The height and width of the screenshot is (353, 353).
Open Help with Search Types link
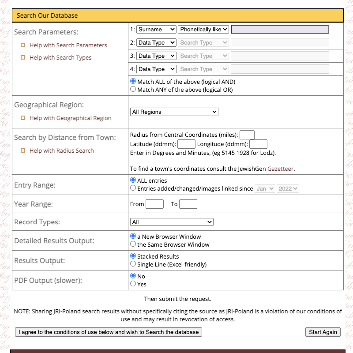(60, 57)
